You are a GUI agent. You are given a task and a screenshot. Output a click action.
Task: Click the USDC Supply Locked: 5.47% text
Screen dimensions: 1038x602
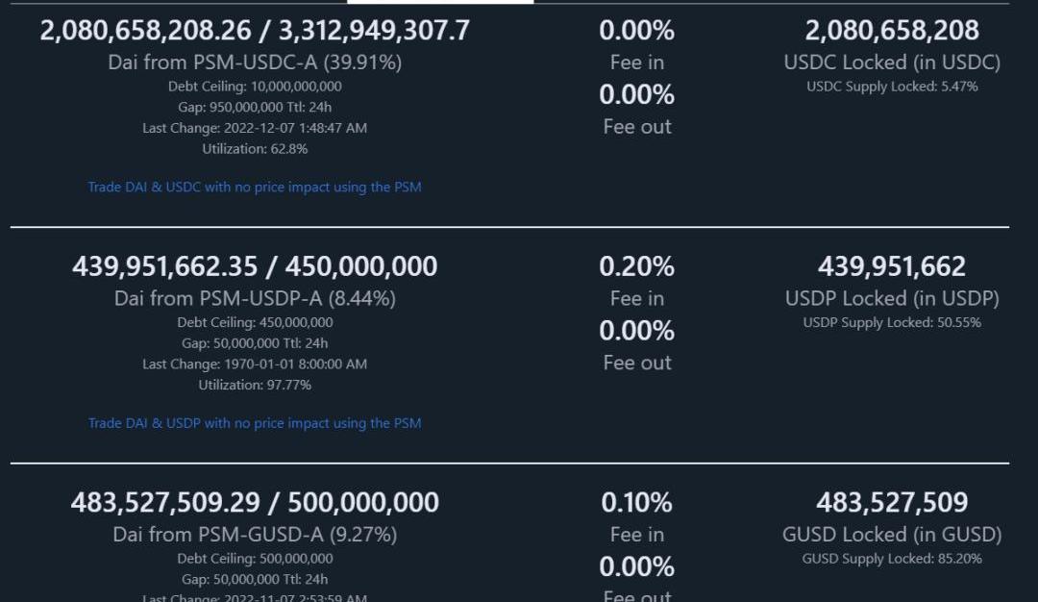click(x=892, y=87)
